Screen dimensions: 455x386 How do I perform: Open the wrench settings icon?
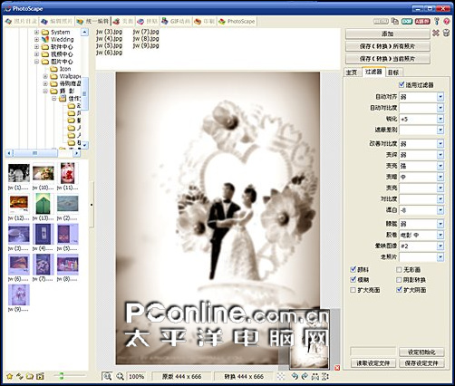pyautogui.click(x=437, y=21)
